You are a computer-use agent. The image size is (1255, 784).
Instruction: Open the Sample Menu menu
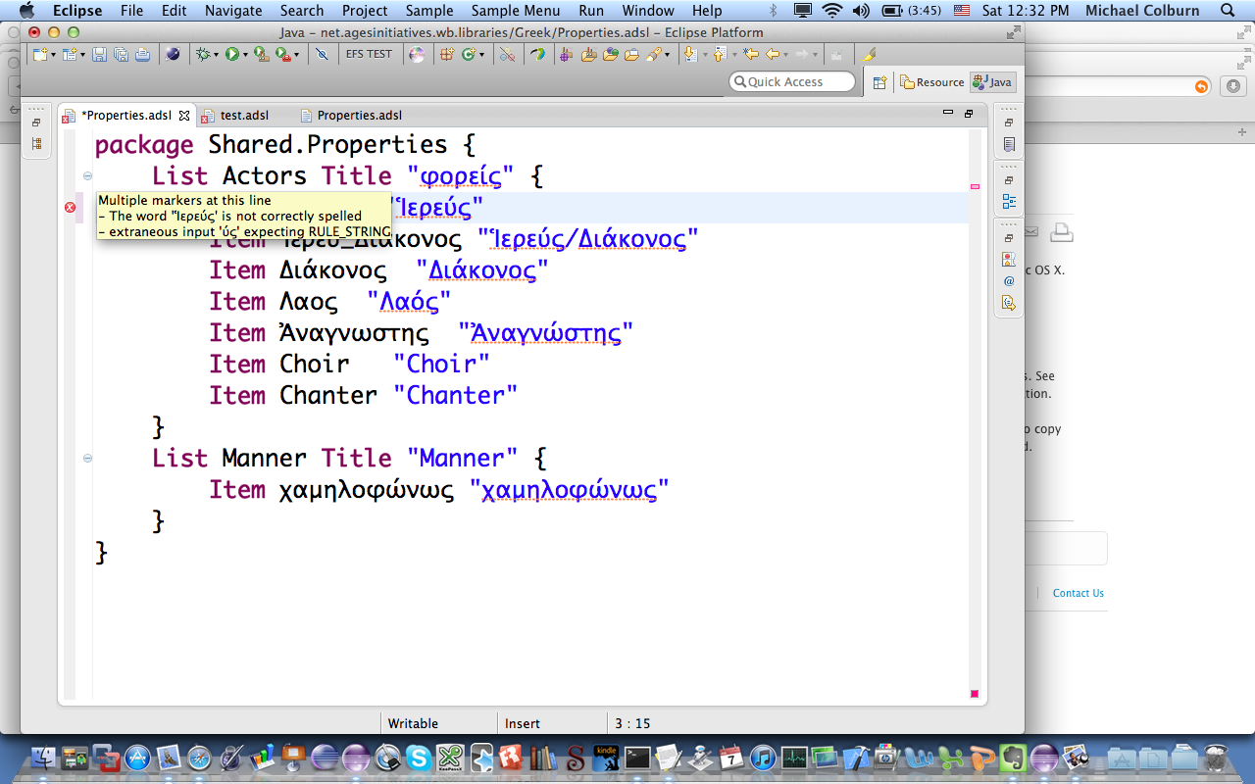pos(516,11)
